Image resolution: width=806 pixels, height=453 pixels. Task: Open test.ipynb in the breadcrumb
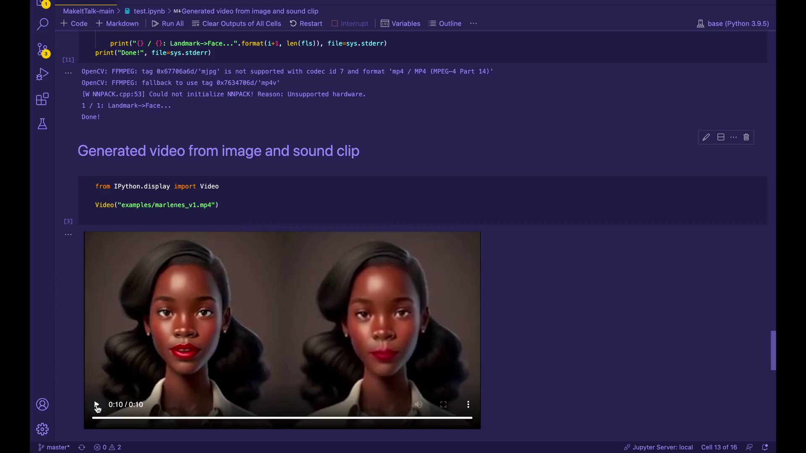tap(149, 11)
